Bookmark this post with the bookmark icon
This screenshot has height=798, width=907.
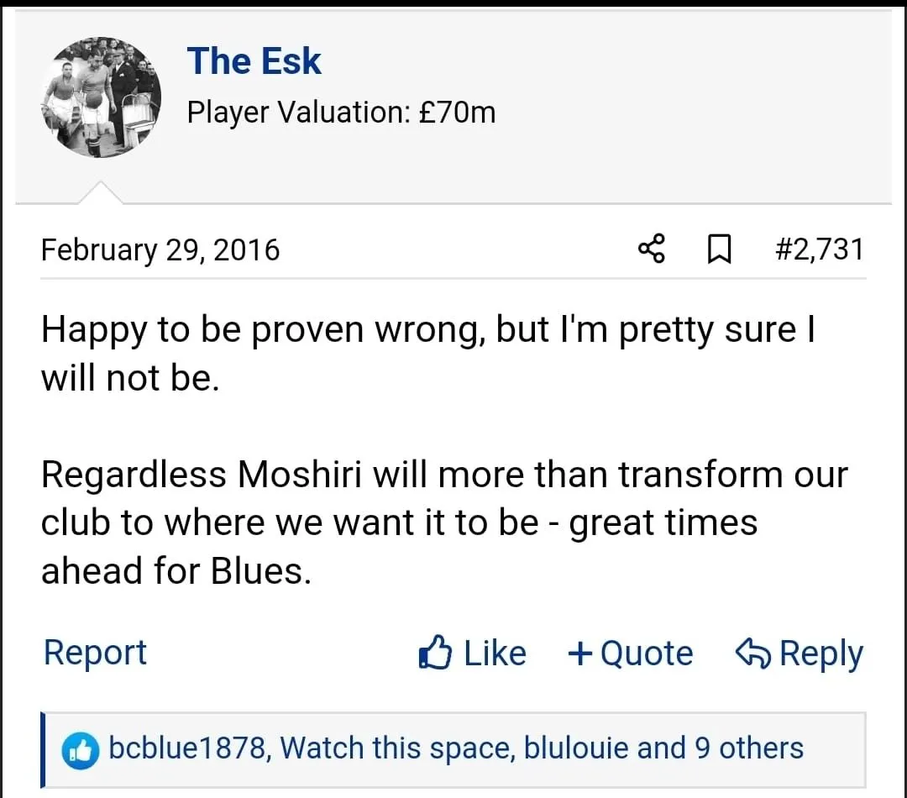(718, 249)
